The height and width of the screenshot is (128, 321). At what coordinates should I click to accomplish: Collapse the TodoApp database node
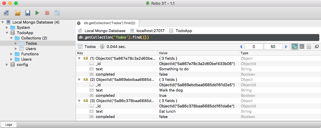click(x=7, y=33)
